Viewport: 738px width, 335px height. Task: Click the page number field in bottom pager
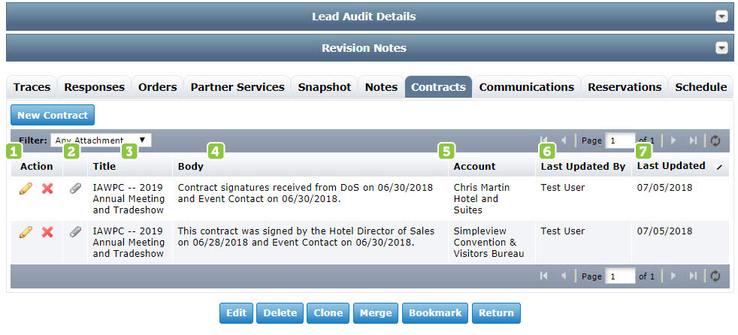620,276
